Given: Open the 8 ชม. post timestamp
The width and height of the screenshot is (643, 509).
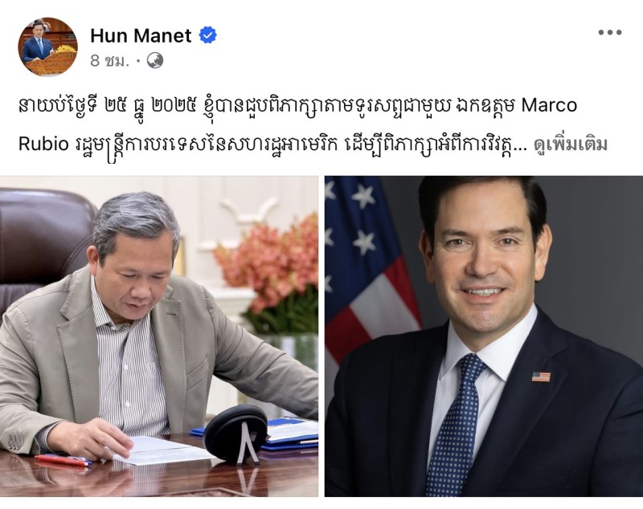Looking at the screenshot, I should pos(109,61).
